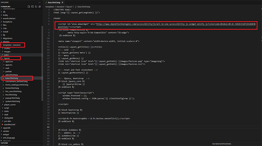Click the New Folder icon in Explorer
Viewport: 262px width, 146px height.
click(32, 7)
